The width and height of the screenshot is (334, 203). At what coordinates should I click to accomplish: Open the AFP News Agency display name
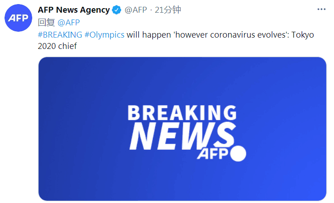(74, 10)
